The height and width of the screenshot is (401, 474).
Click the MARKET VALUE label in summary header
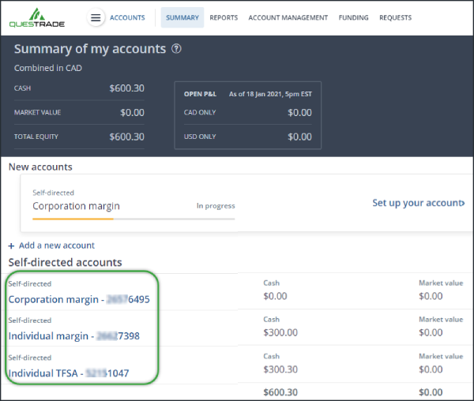(x=37, y=112)
